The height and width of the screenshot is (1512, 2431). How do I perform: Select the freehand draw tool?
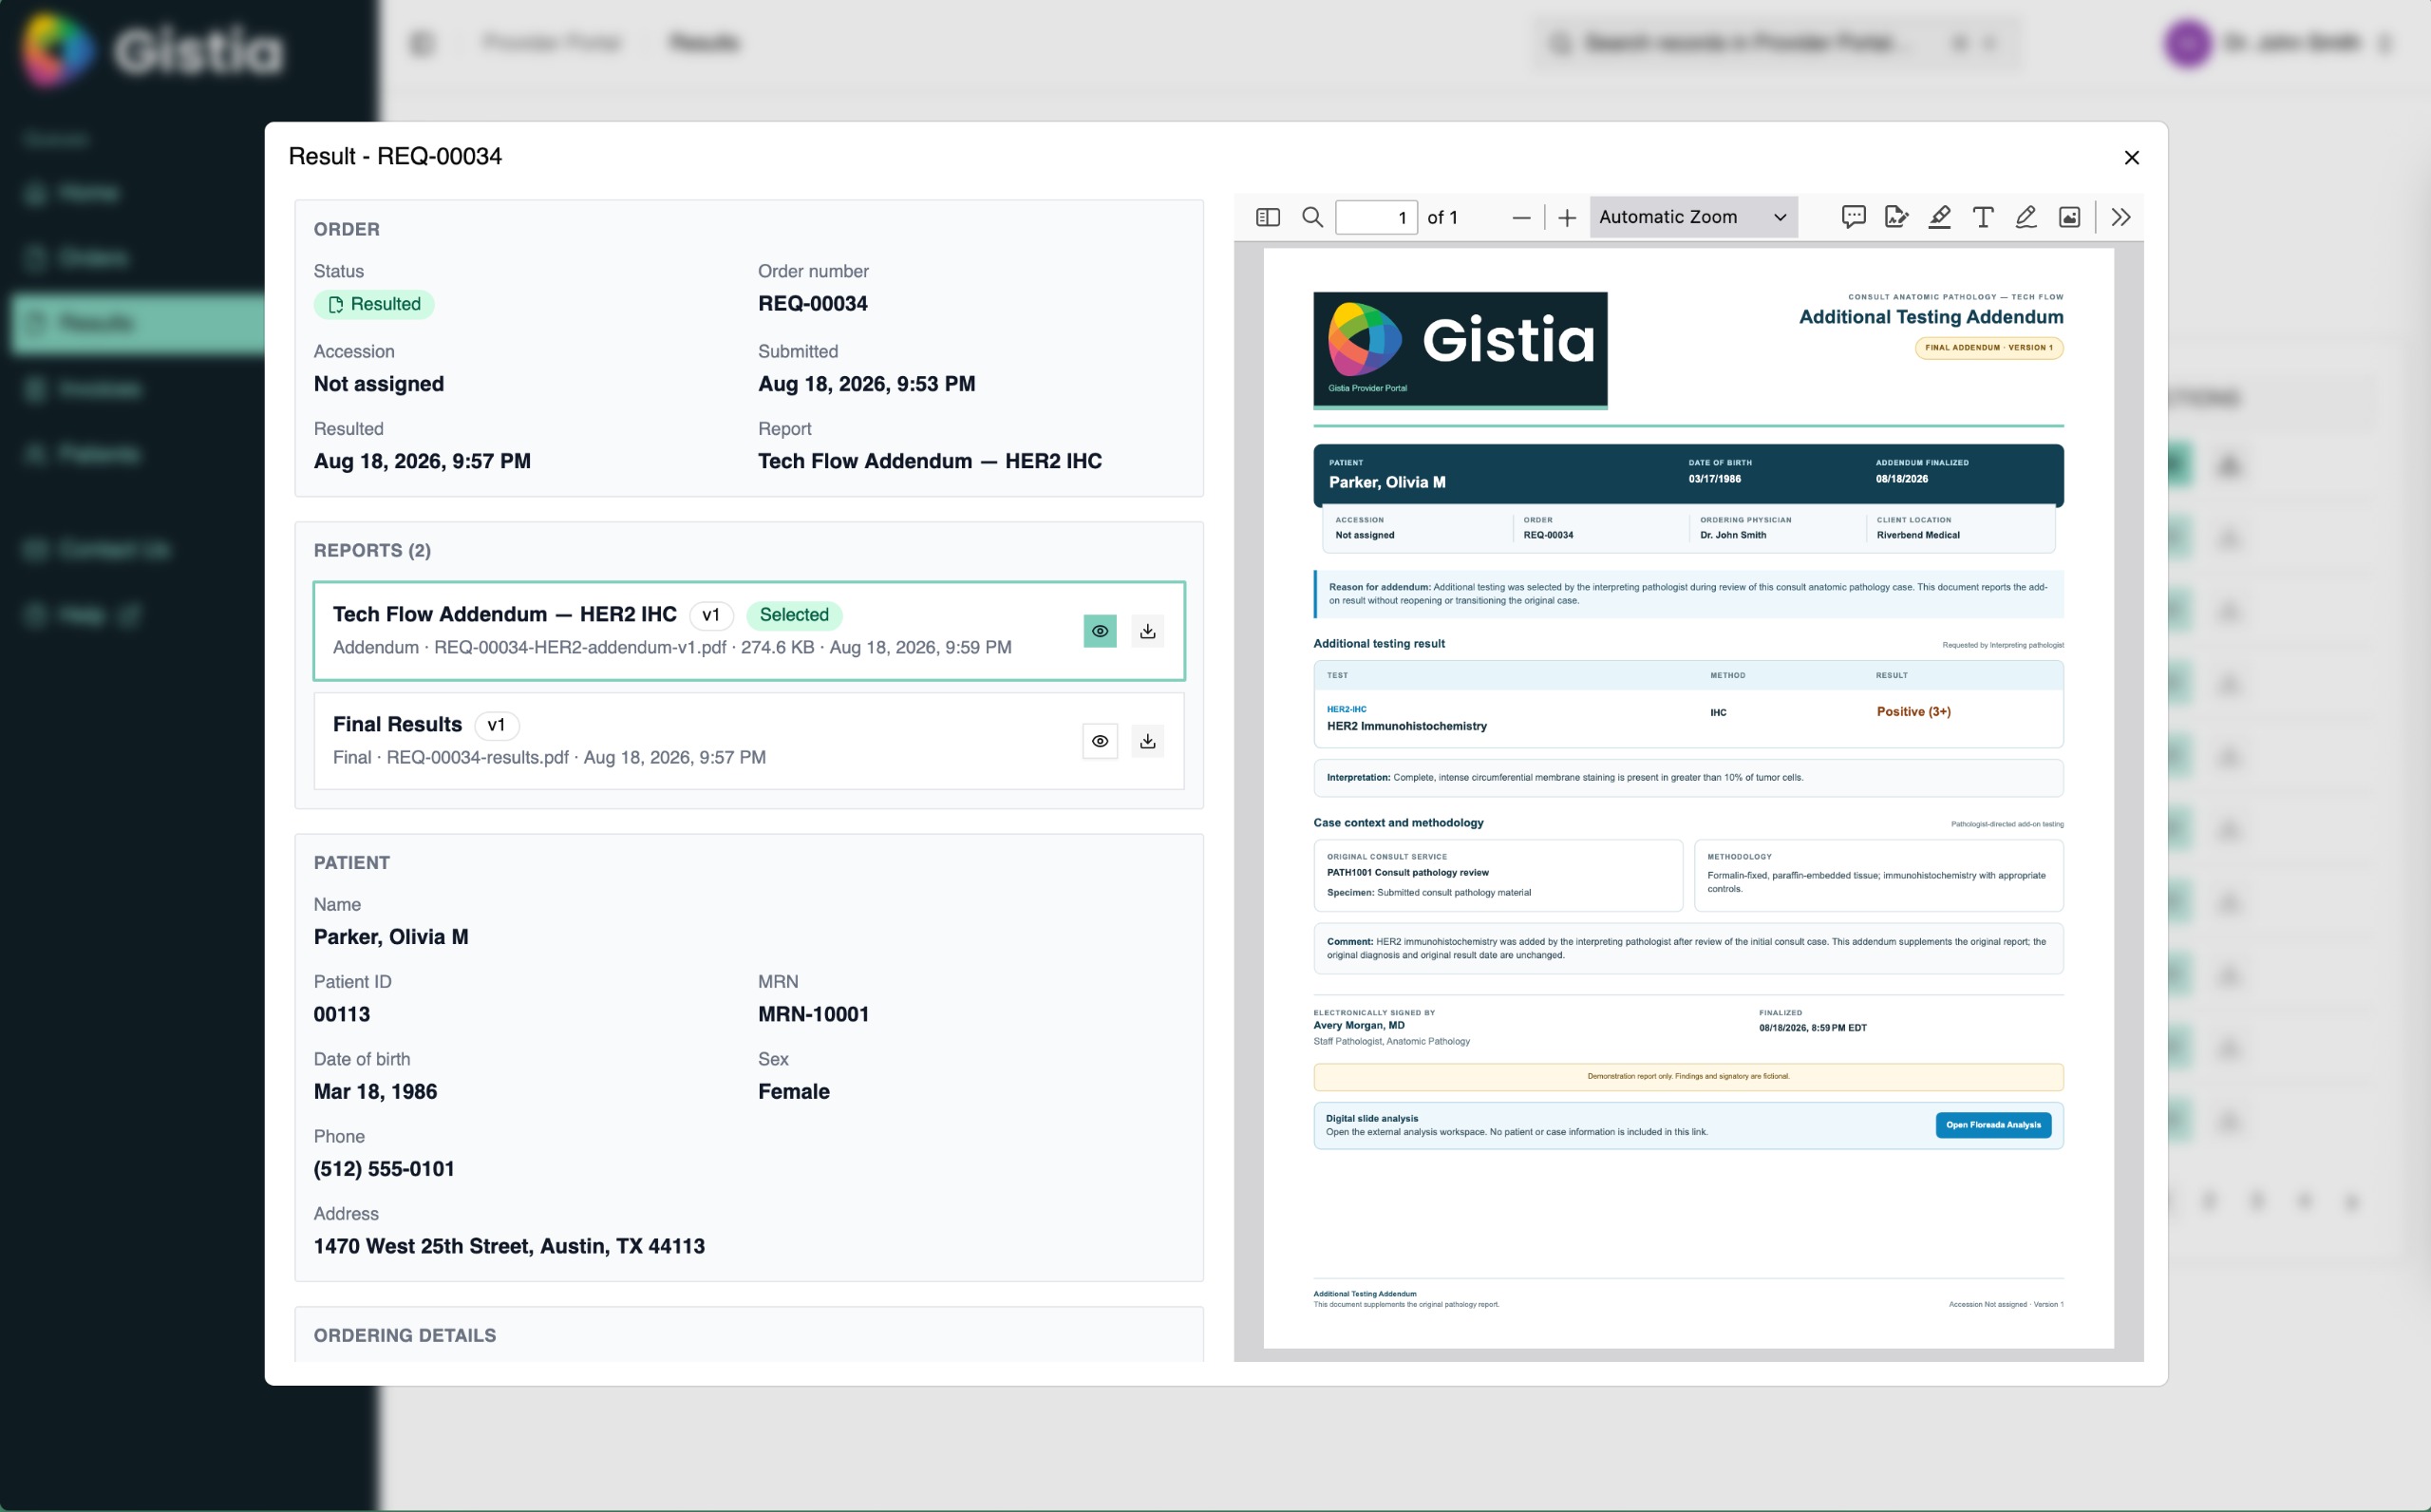(2026, 217)
